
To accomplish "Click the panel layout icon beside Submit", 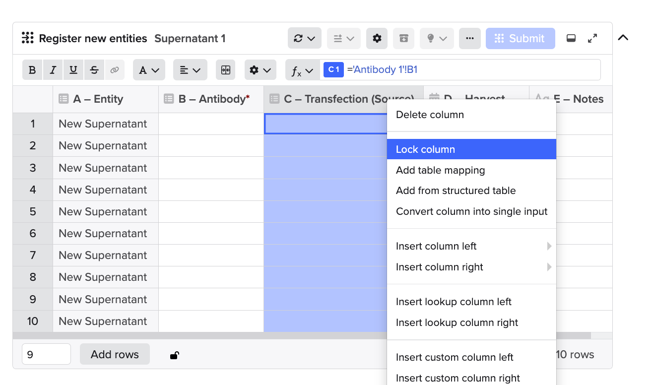I will [571, 37].
